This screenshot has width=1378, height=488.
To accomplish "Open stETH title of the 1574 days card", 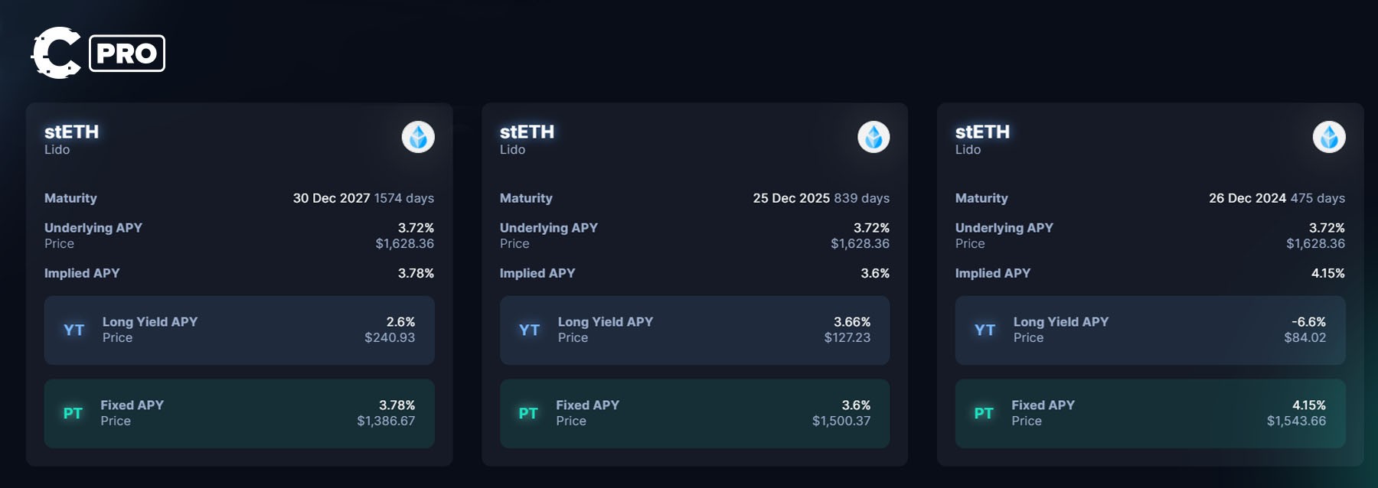I will (x=72, y=132).
